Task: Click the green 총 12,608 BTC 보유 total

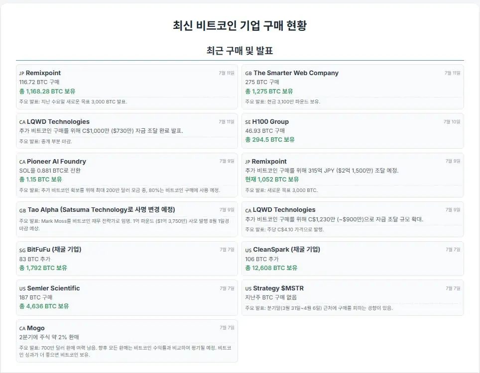Action: (271, 268)
